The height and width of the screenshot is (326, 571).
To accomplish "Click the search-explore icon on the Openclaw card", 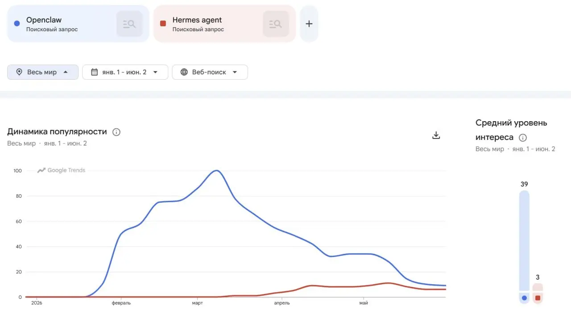I will coord(129,24).
